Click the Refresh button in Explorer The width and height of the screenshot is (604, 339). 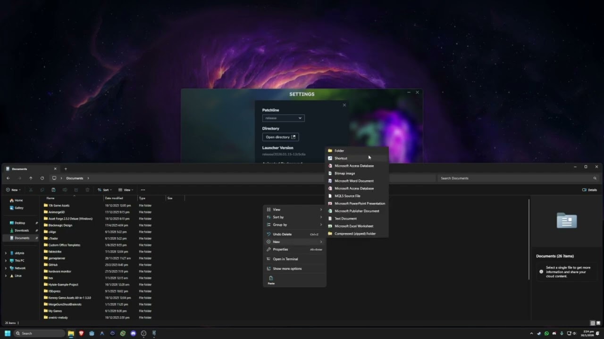coord(42,178)
